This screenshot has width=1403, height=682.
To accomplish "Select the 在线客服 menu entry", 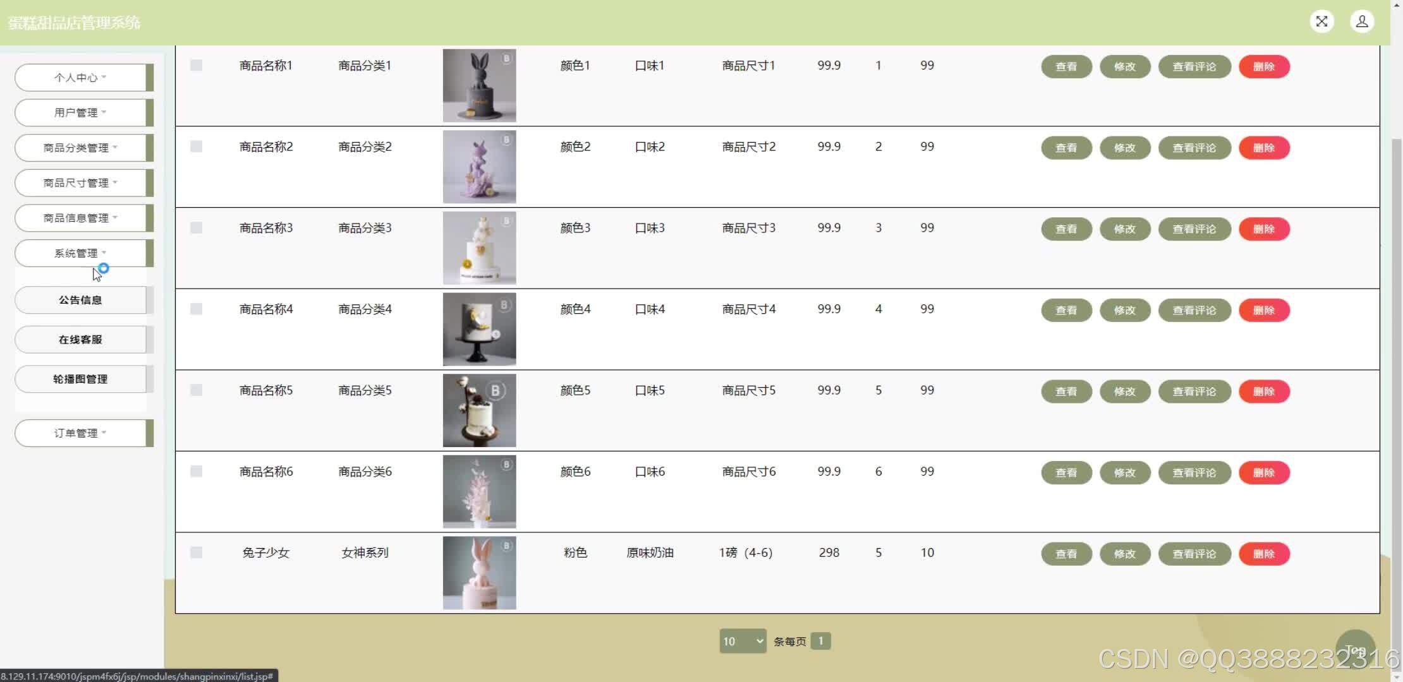I will click(80, 340).
